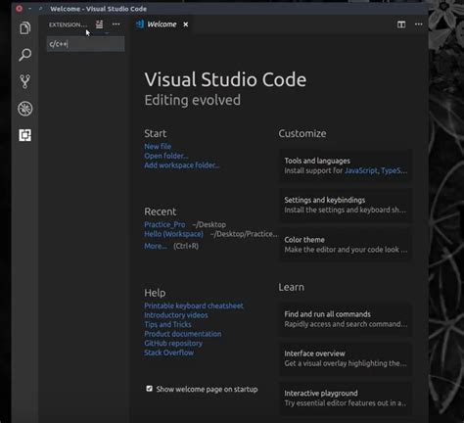Open recent Practice_Pro folder
Screen dimensions: 464x423
[x=164, y=224]
